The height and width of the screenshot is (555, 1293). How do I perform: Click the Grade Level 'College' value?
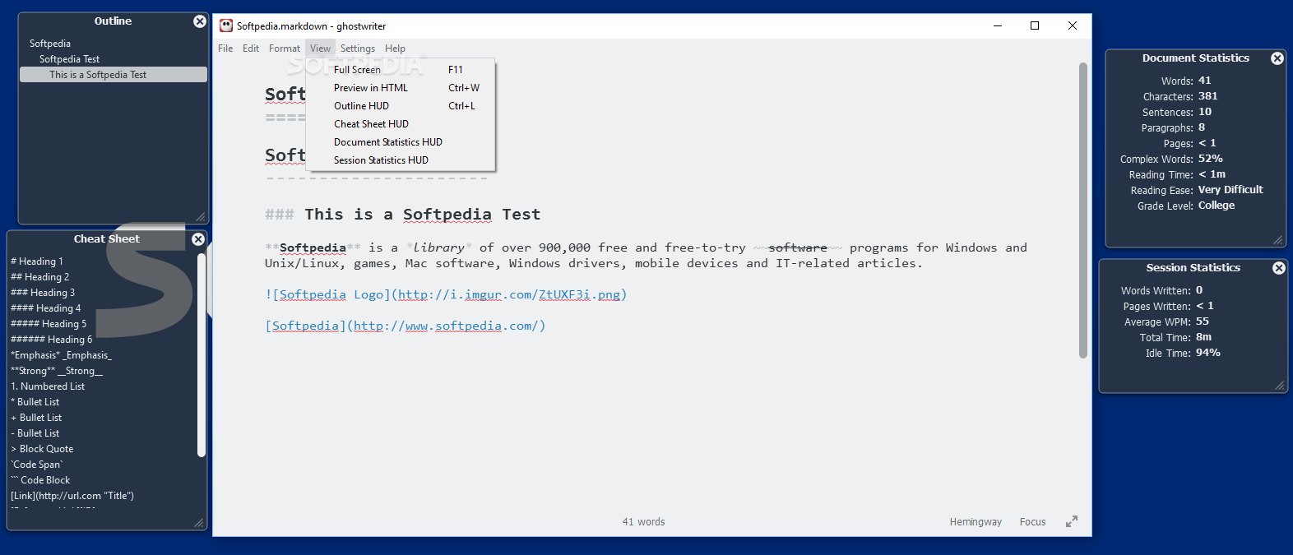coord(1217,206)
